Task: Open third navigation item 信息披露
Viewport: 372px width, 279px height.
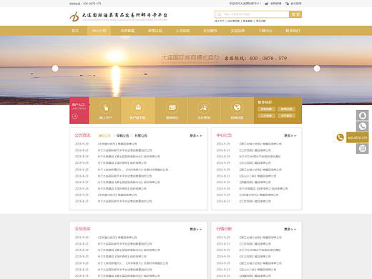Action: [127, 31]
